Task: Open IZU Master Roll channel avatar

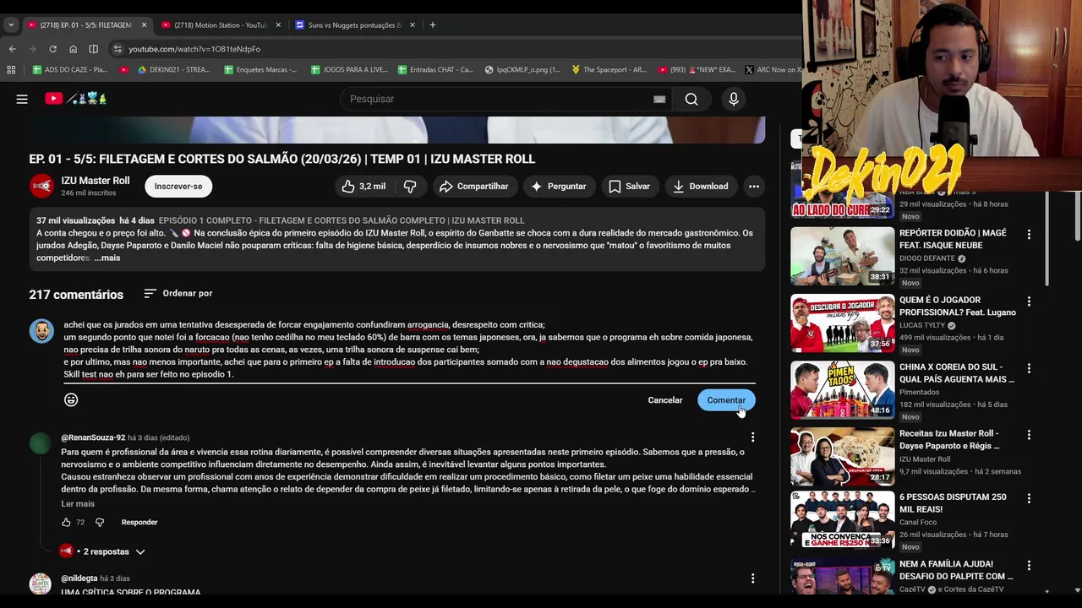Action: (x=41, y=186)
